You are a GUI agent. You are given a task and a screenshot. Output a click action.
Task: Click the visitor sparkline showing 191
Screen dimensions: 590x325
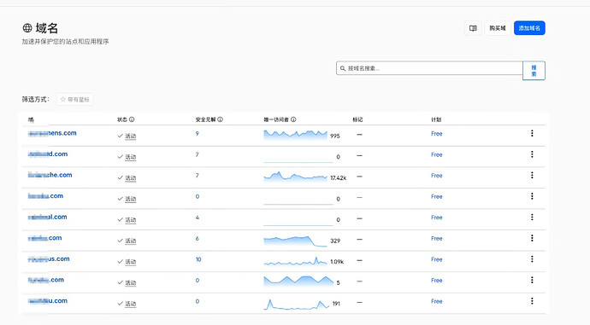297,304
